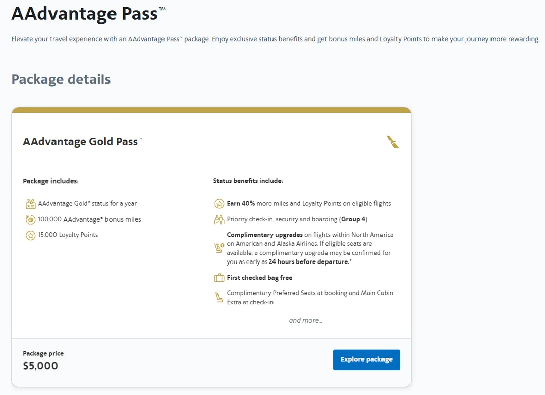Click the priority check-in people icon
Viewport: 545px width, 395px height.
click(219, 219)
